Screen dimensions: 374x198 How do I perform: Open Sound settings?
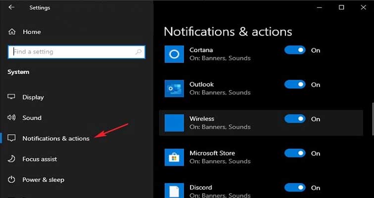[32, 118]
